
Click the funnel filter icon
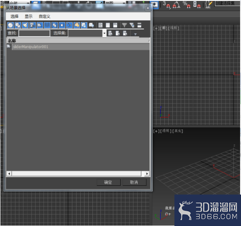[124, 25]
